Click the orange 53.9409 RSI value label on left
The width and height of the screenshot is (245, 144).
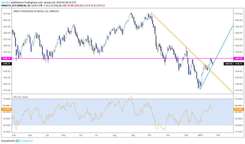coord(6,109)
